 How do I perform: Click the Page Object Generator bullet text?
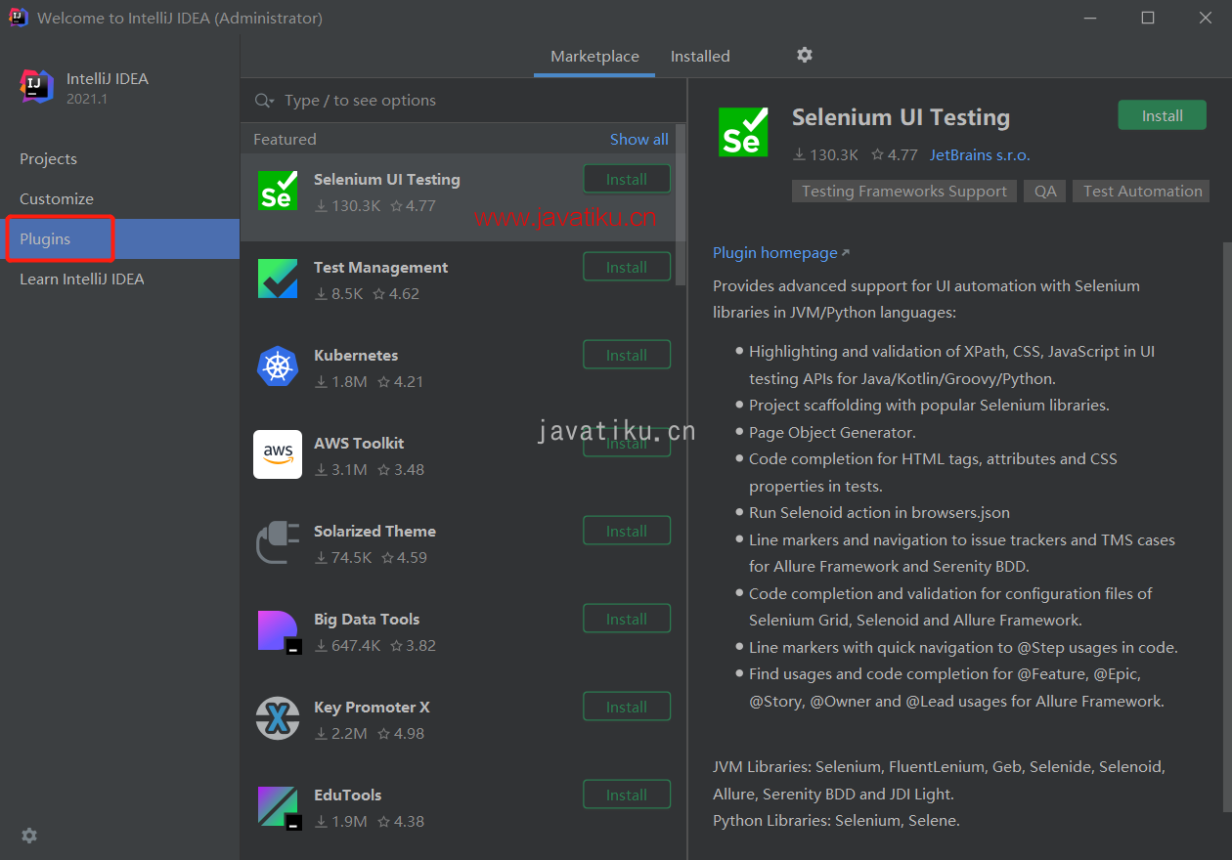coord(832,432)
